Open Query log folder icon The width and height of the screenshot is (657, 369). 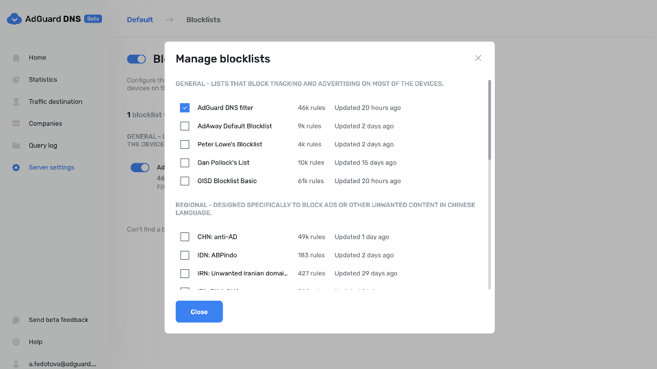click(x=16, y=146)
